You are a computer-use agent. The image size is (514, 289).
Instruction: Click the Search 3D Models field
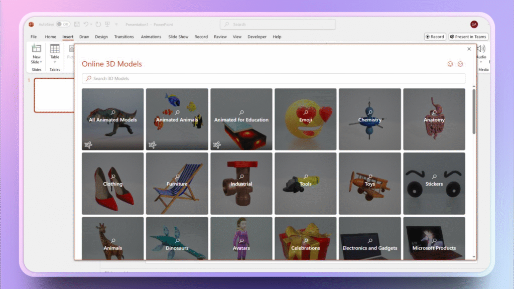pos(274,79)
